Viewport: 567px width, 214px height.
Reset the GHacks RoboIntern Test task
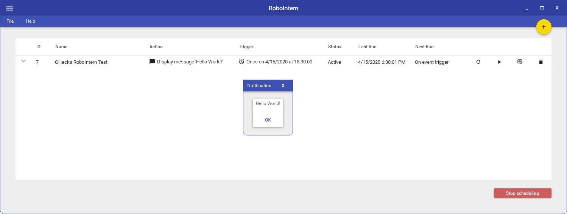click(478, 62)
